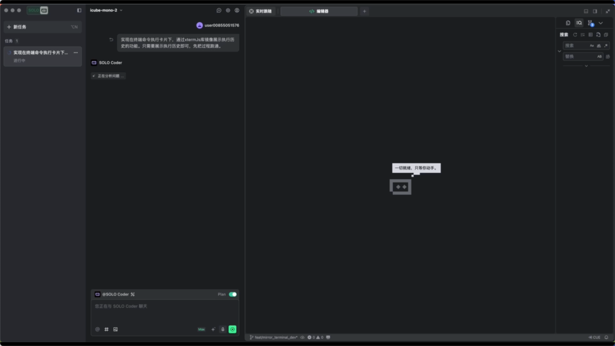The image size is (615, 346).
Task: Click the replace all icon
Action: pos(608,57)
